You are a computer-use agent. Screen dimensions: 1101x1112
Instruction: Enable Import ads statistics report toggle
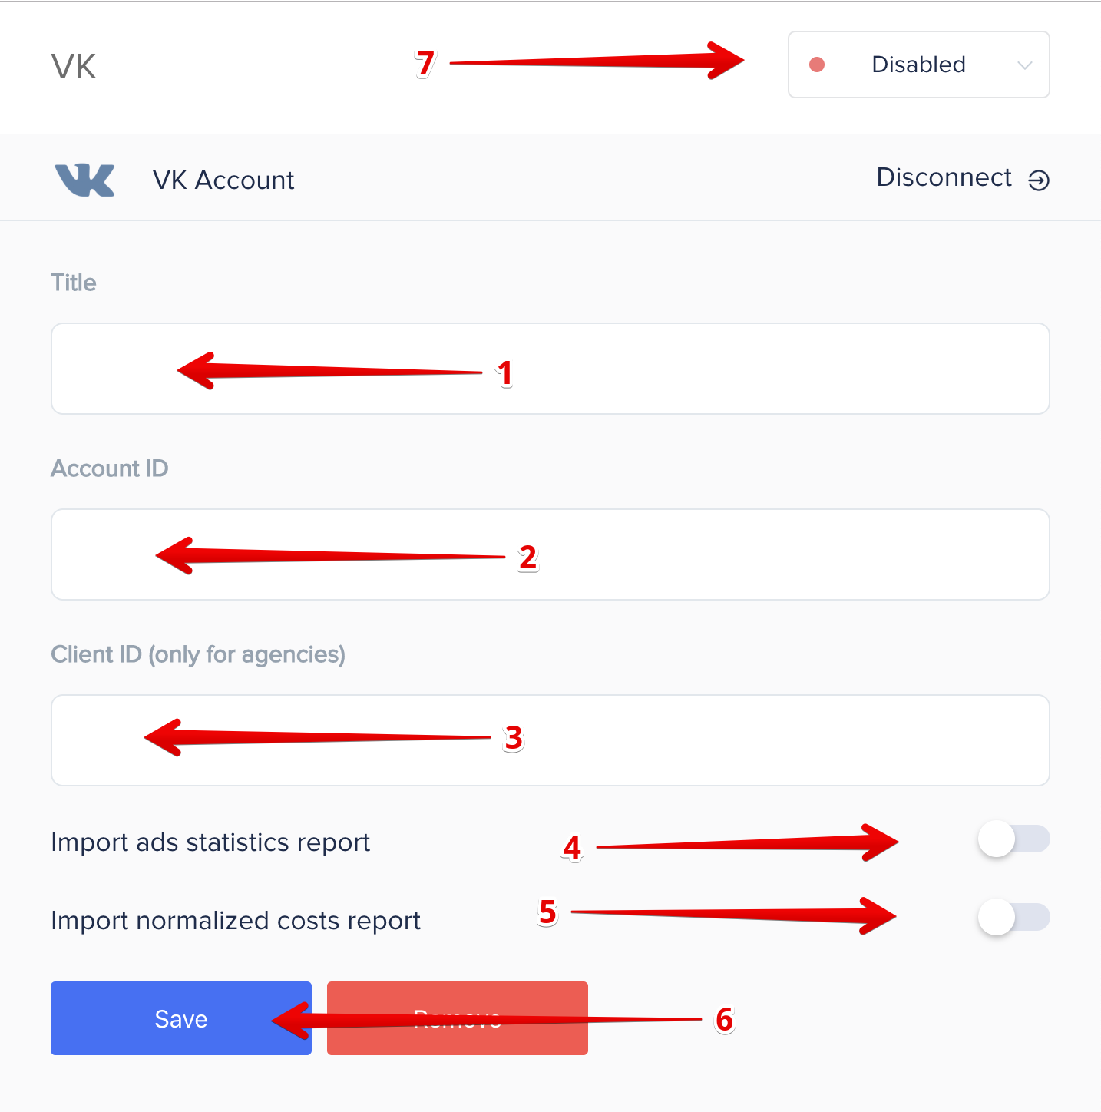click(1013, 839)
